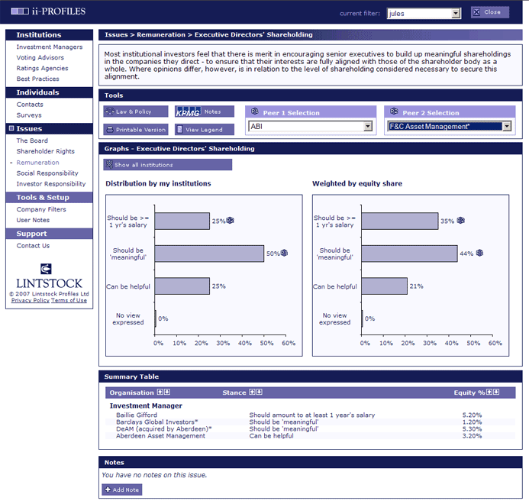Click Baillie Gifford in summary table
529x504 pixels.
tap(137, 415)
